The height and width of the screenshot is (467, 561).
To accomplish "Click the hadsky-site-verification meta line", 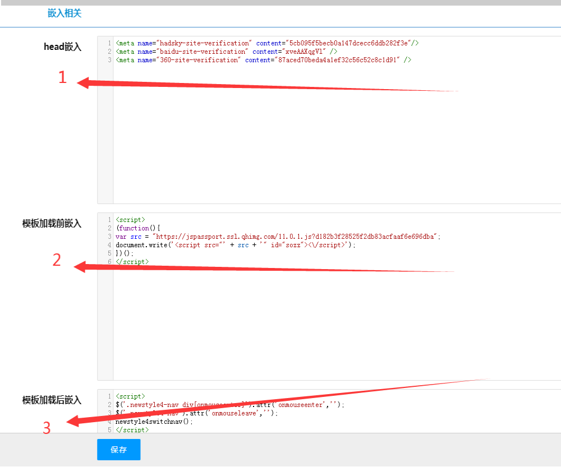I will (x=267, y=43).
